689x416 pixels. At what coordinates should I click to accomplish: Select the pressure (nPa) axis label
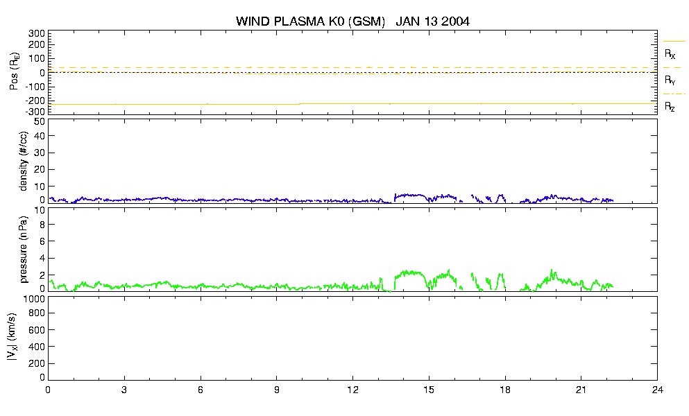[x=24, y=249]
